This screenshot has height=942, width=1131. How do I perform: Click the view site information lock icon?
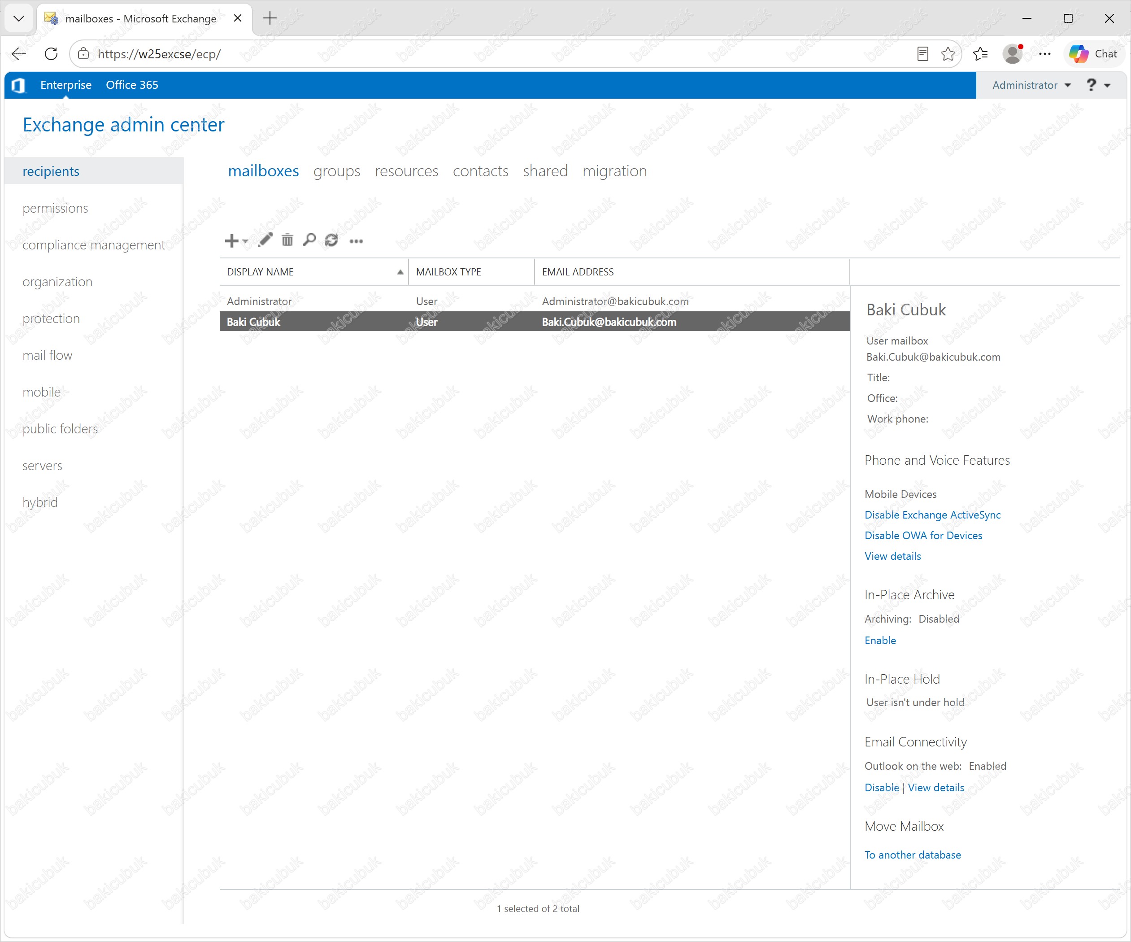tap(83, 54)
